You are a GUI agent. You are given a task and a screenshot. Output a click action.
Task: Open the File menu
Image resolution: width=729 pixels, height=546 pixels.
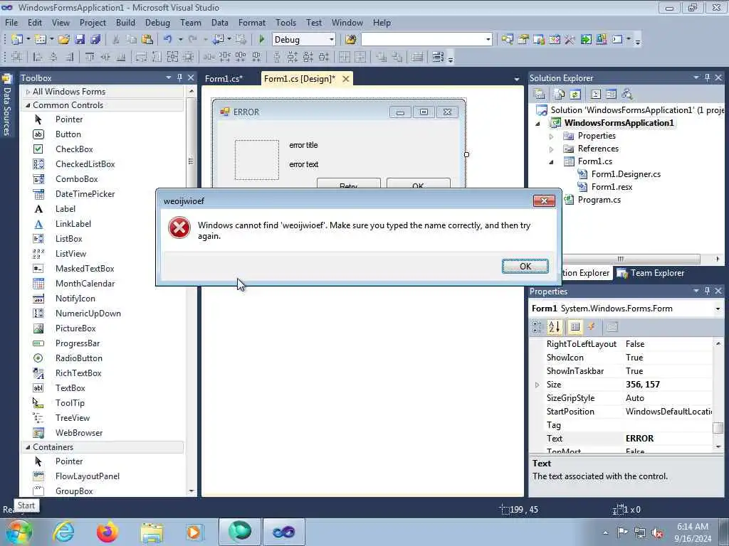pyautogui.click(x=11, y=23)
